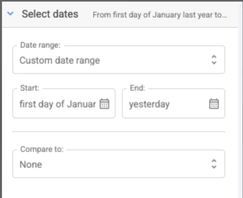Click the "yesterday" text in End field

click(149, 104)
